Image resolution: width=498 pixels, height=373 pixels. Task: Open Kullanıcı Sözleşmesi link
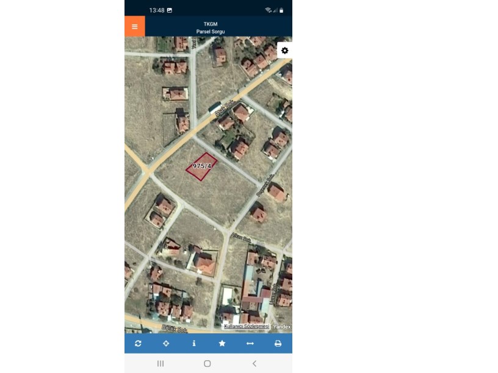[247, 326]
